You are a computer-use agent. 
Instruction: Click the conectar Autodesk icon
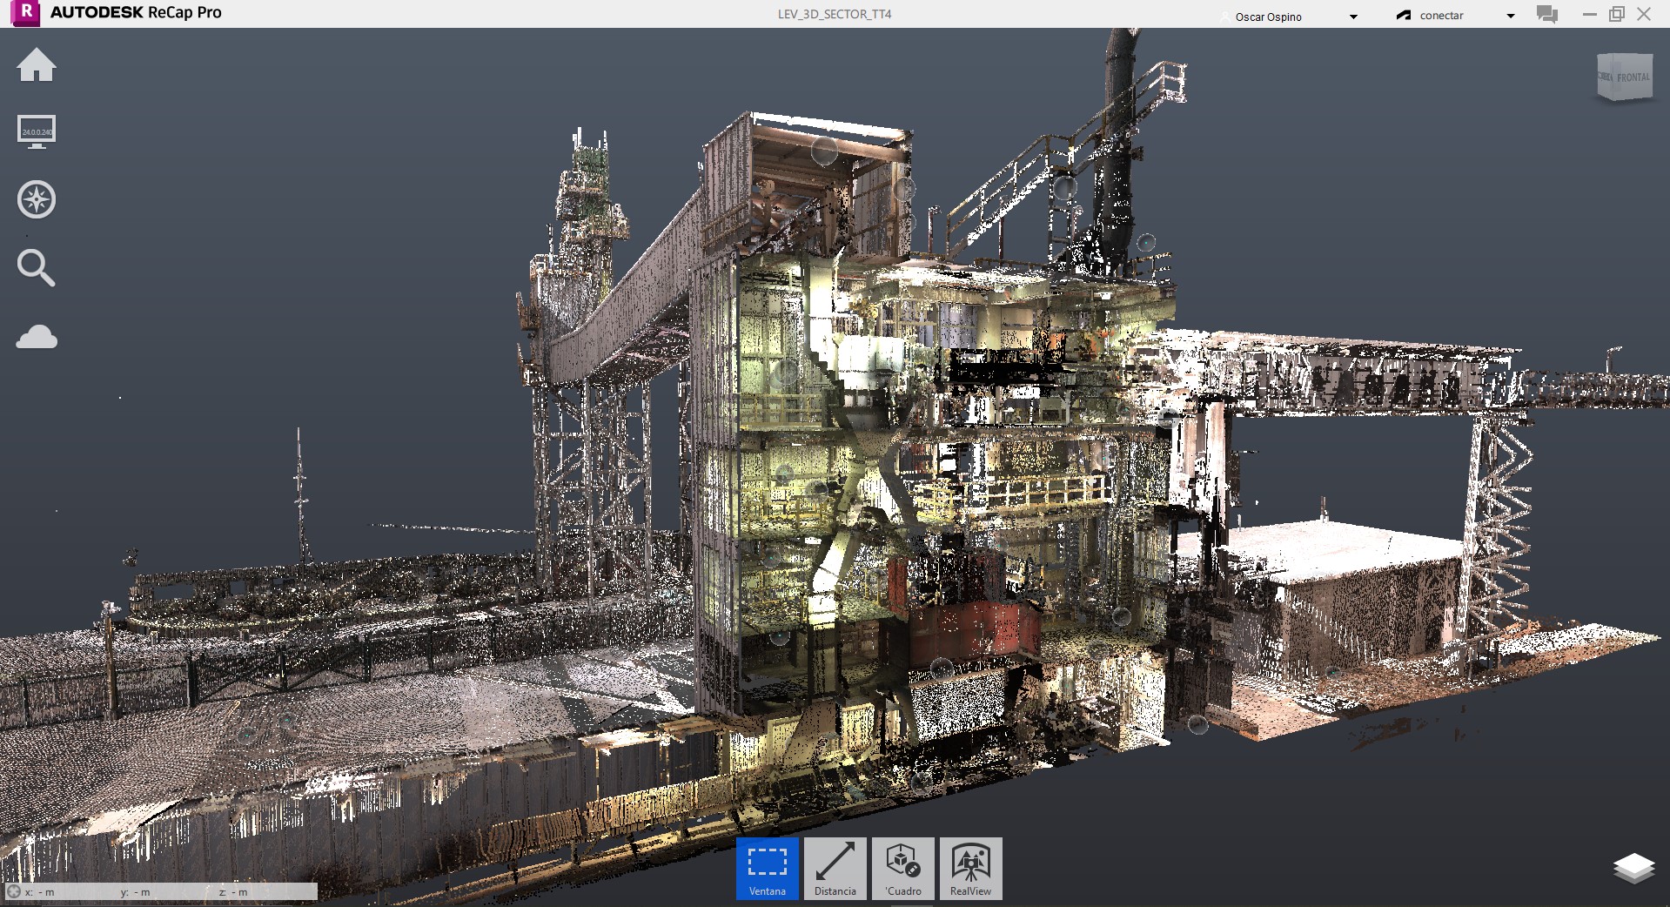(x=1404, y=16)
